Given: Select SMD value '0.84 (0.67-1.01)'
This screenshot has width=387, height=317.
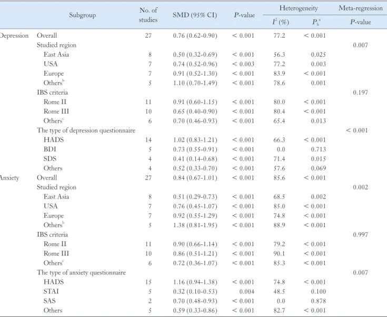Looking at the screenshot, I should 195,178.
